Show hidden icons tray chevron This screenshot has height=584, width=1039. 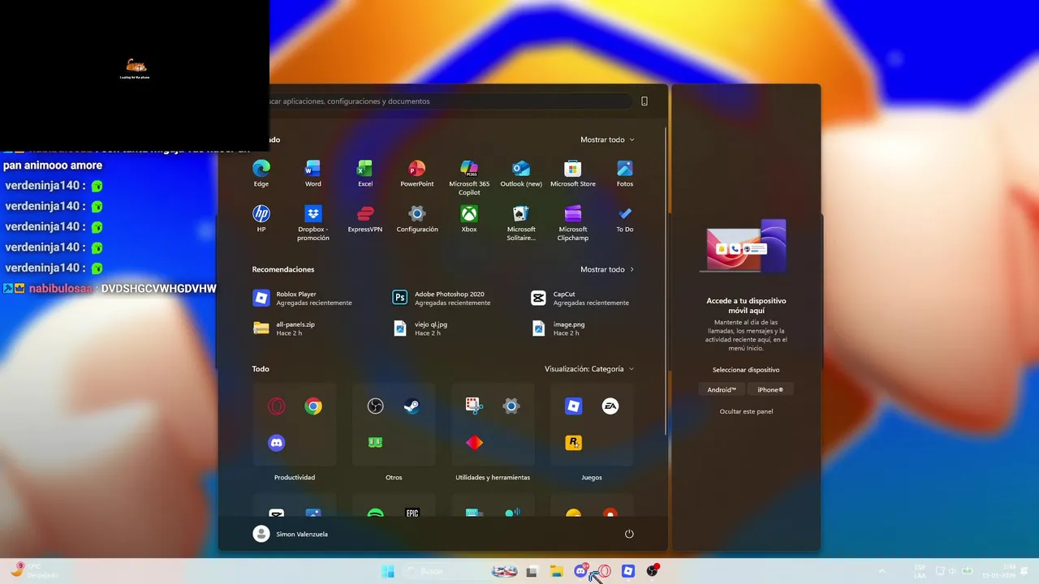(x=882, y=571)
